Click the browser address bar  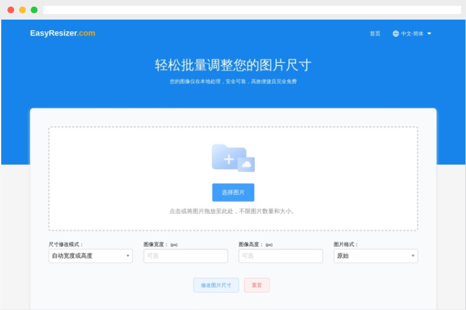[x=252, y=10]
